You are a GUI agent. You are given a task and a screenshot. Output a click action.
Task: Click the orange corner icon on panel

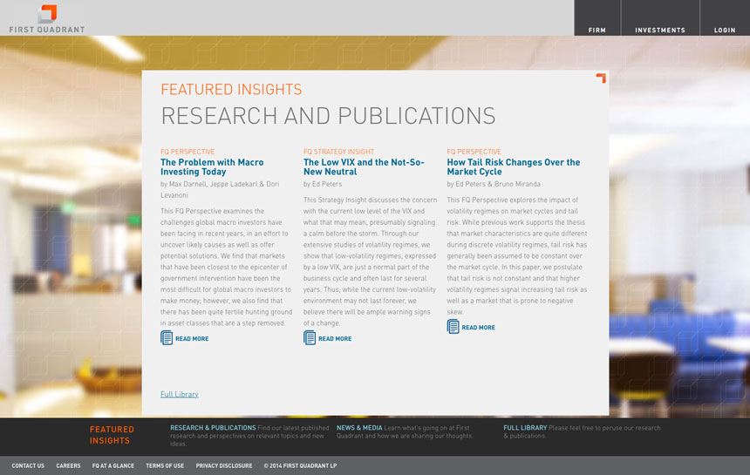(601, 78)
